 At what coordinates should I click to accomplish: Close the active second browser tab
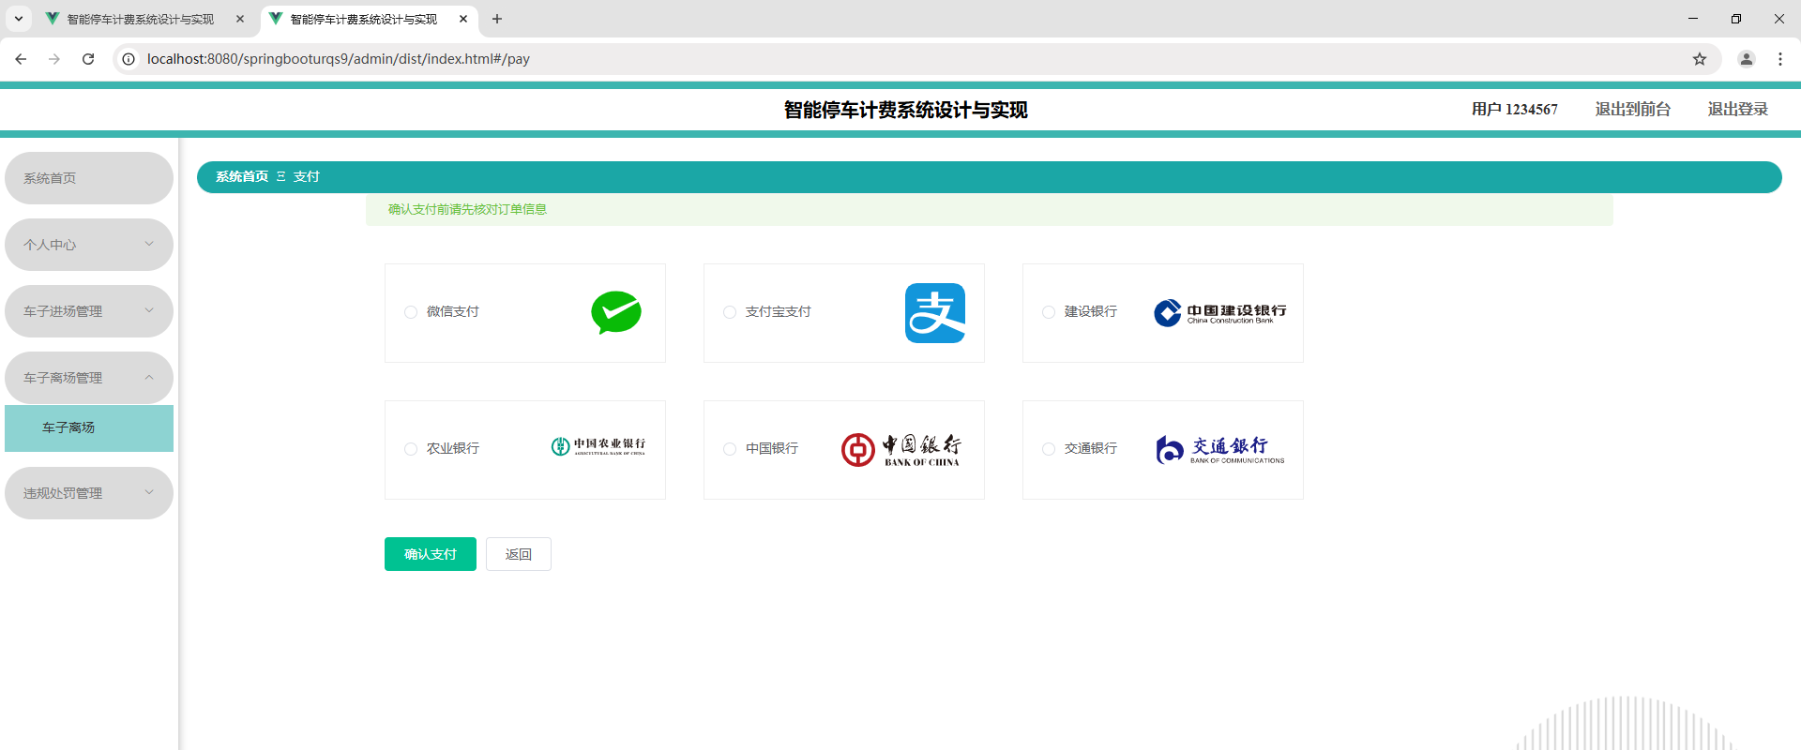463,19
